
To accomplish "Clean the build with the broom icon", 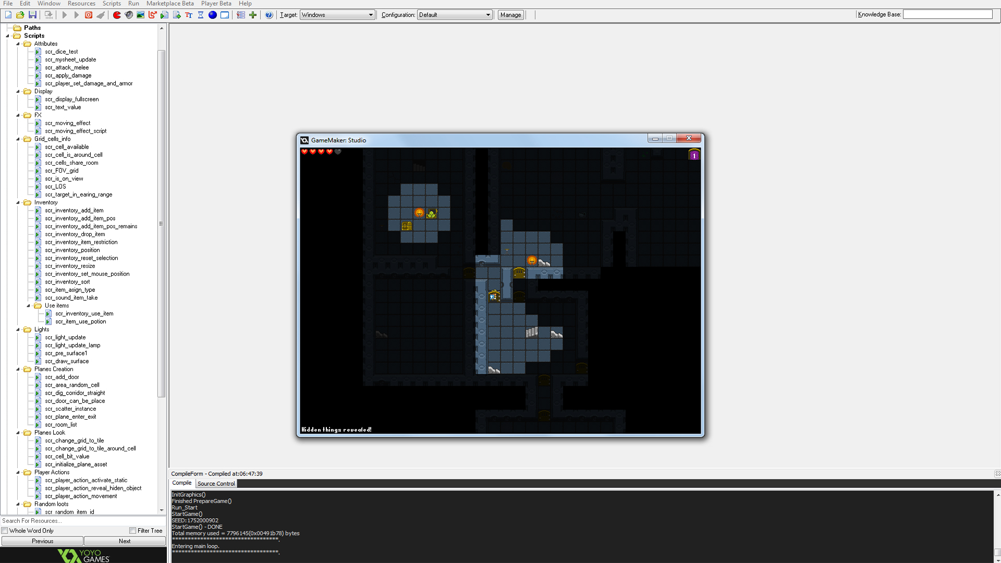I will tap(101, 15).
